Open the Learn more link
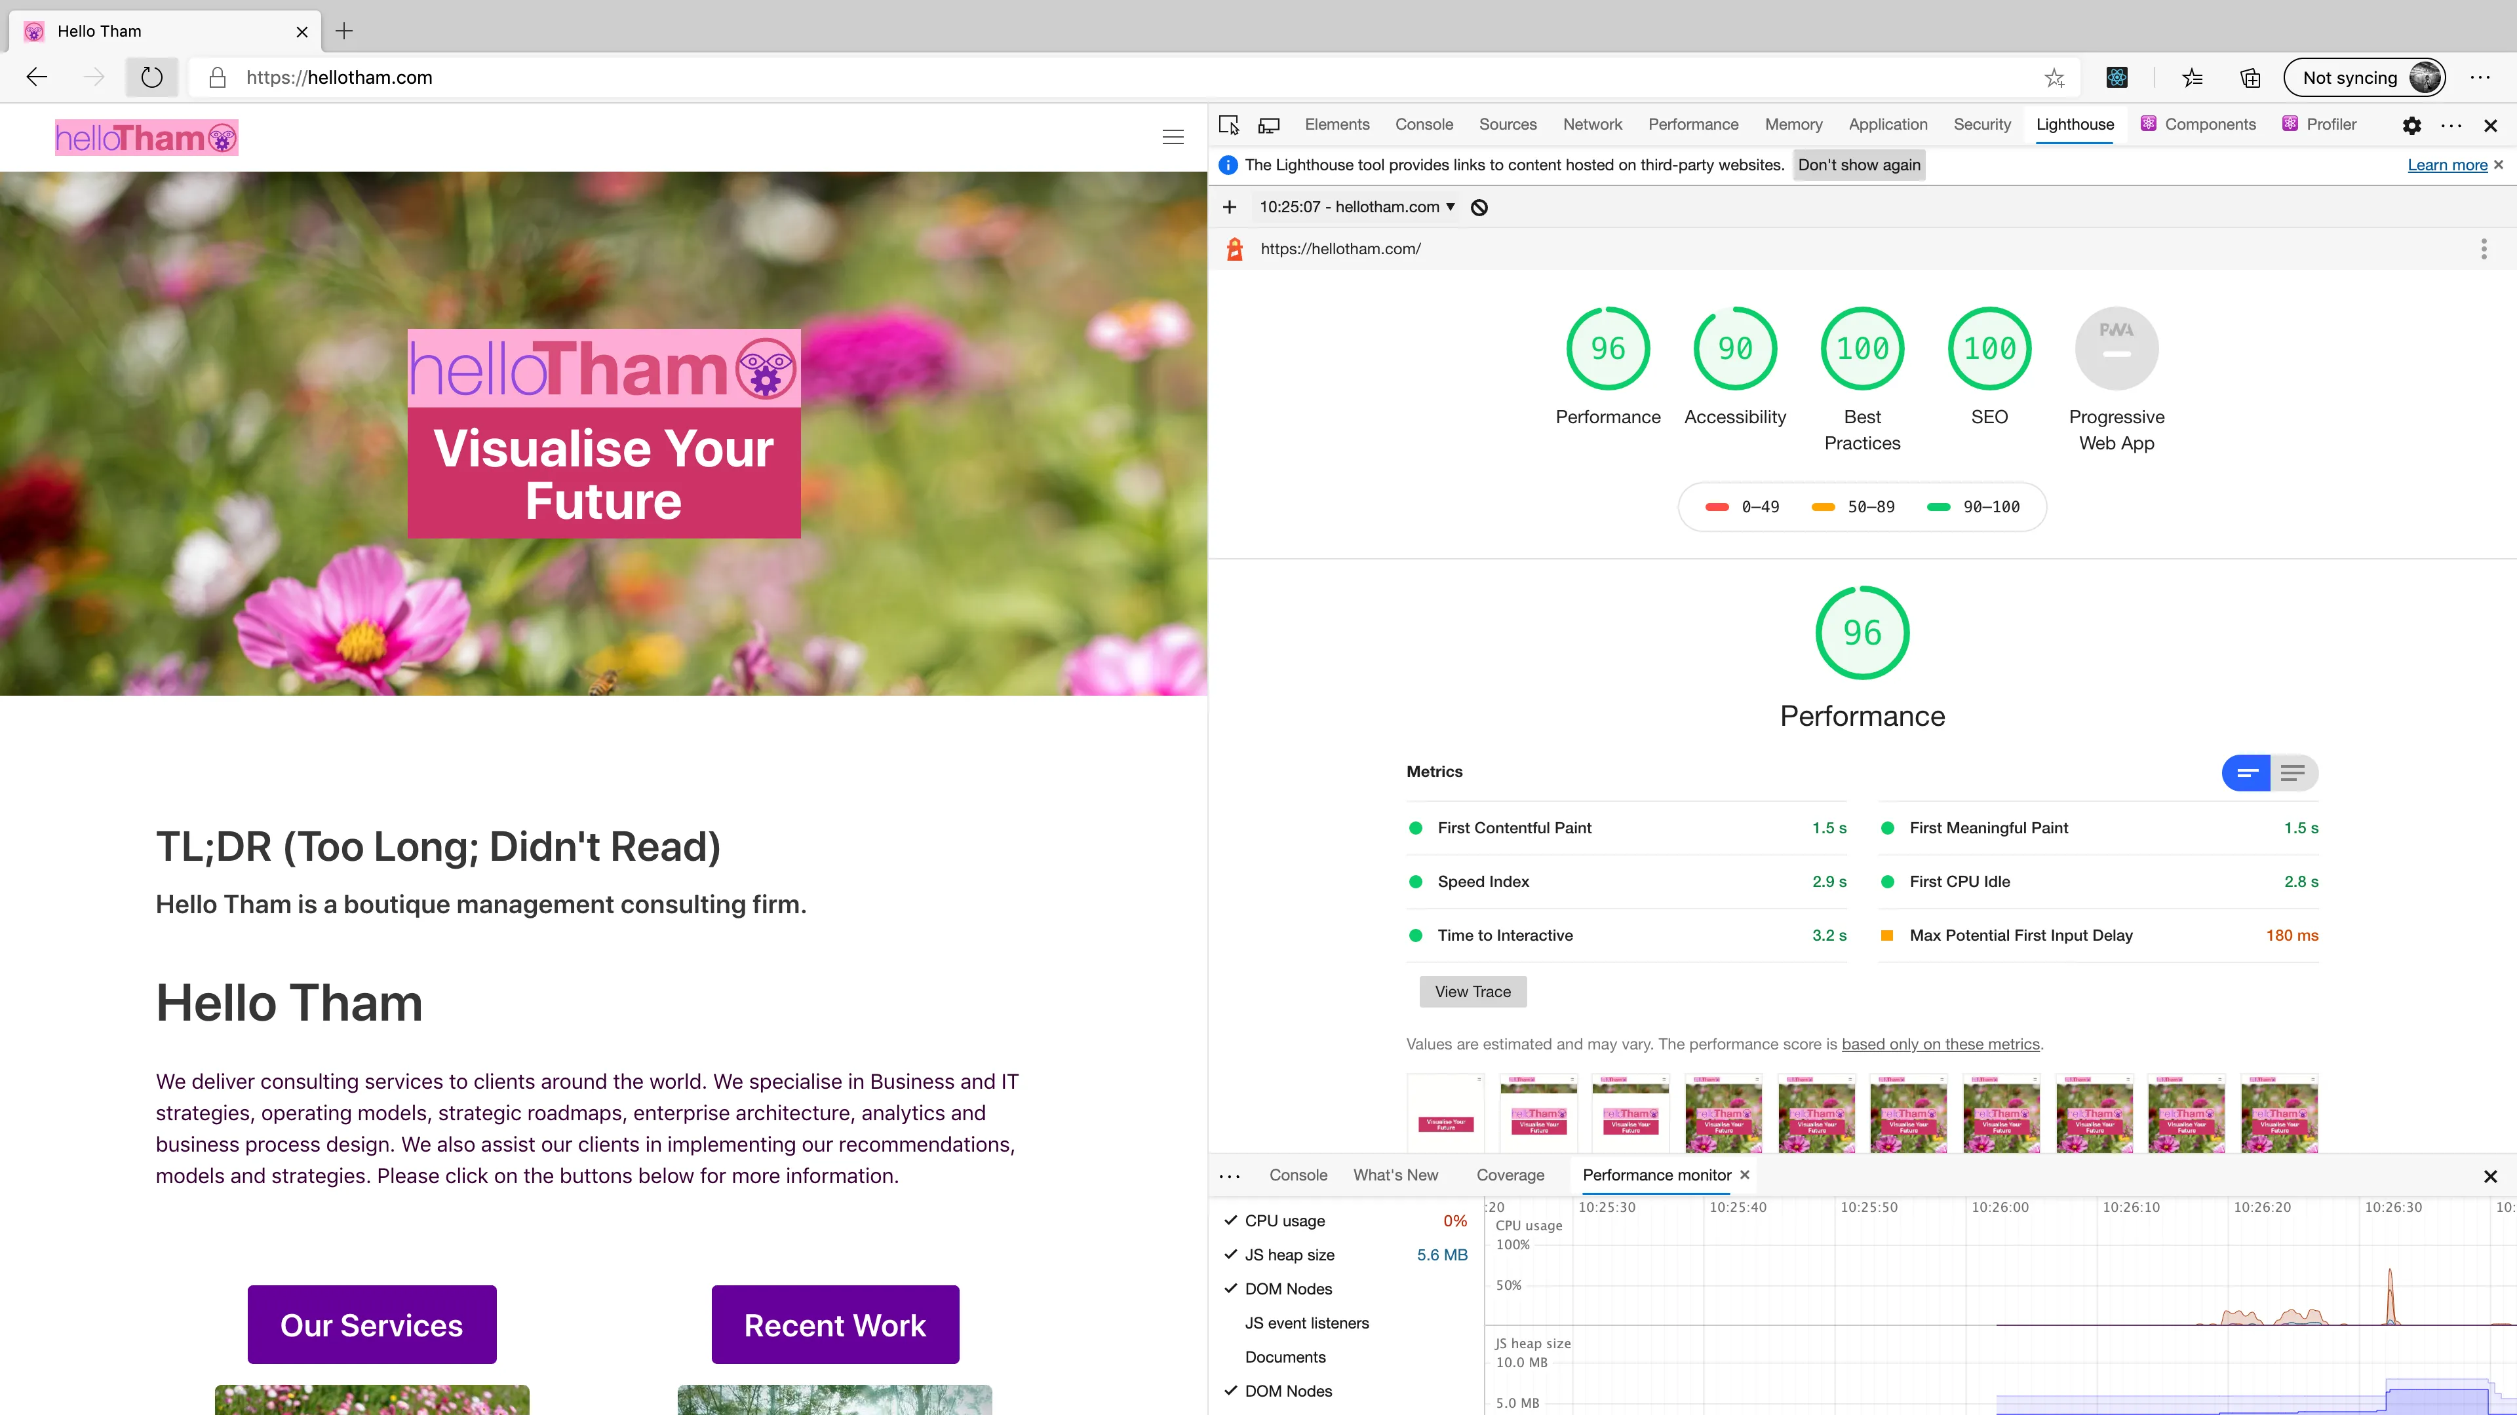 point(2447,165)
